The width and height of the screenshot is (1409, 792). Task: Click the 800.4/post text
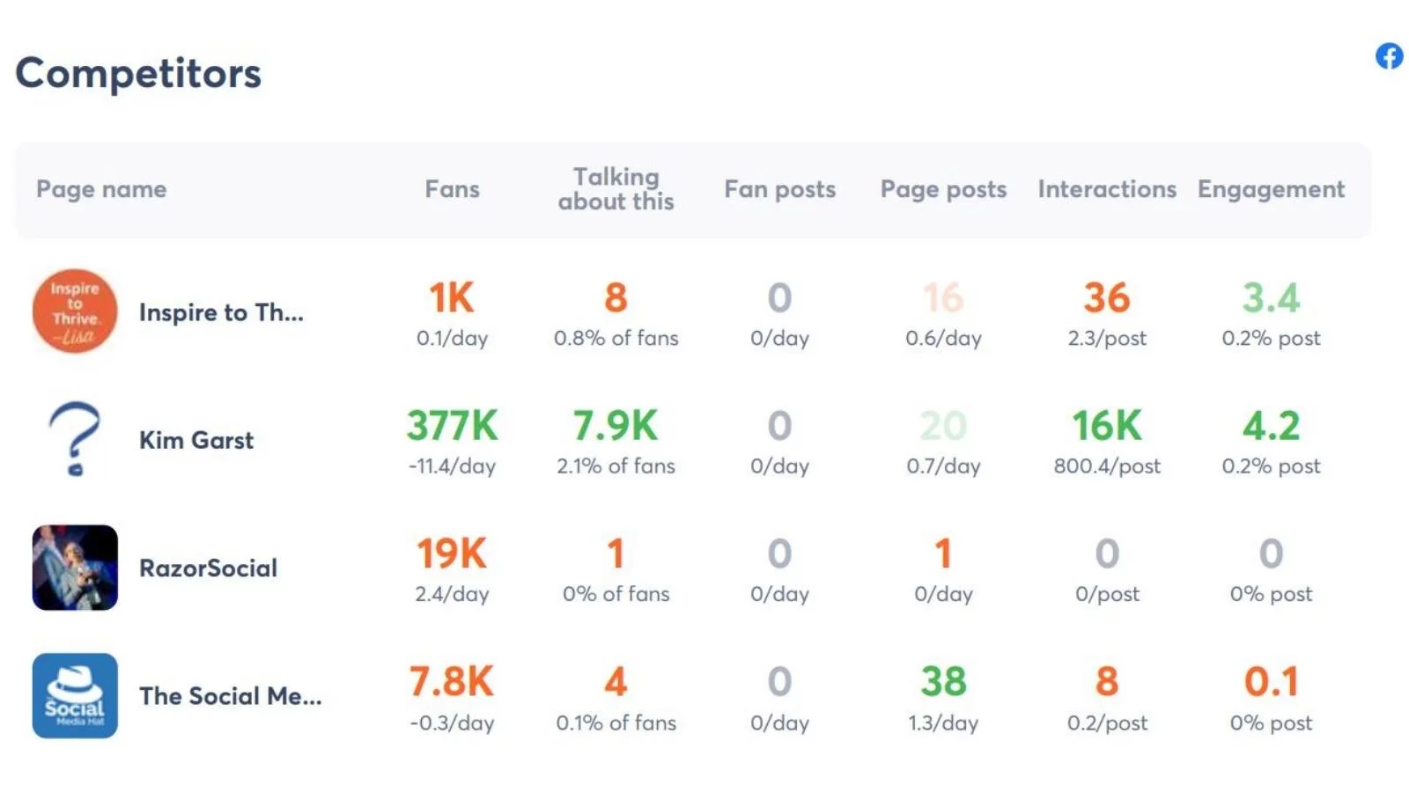pyautogui.click(x=1107, y=466)
